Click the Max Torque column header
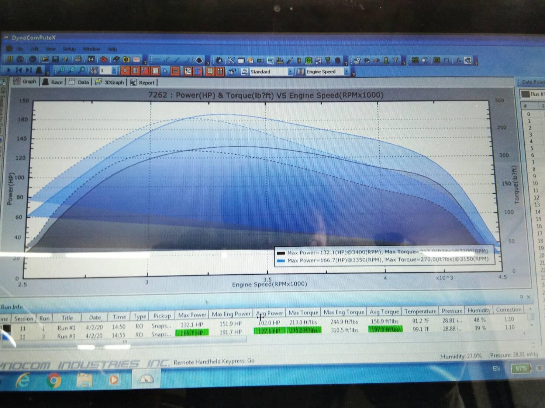Screen dimensions: 545x408 pyautogui.click(x=303, y=313)
